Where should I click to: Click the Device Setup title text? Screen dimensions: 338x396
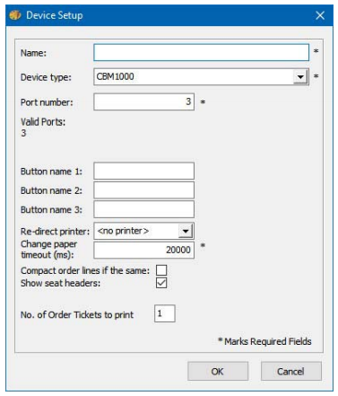pos(55,15)
